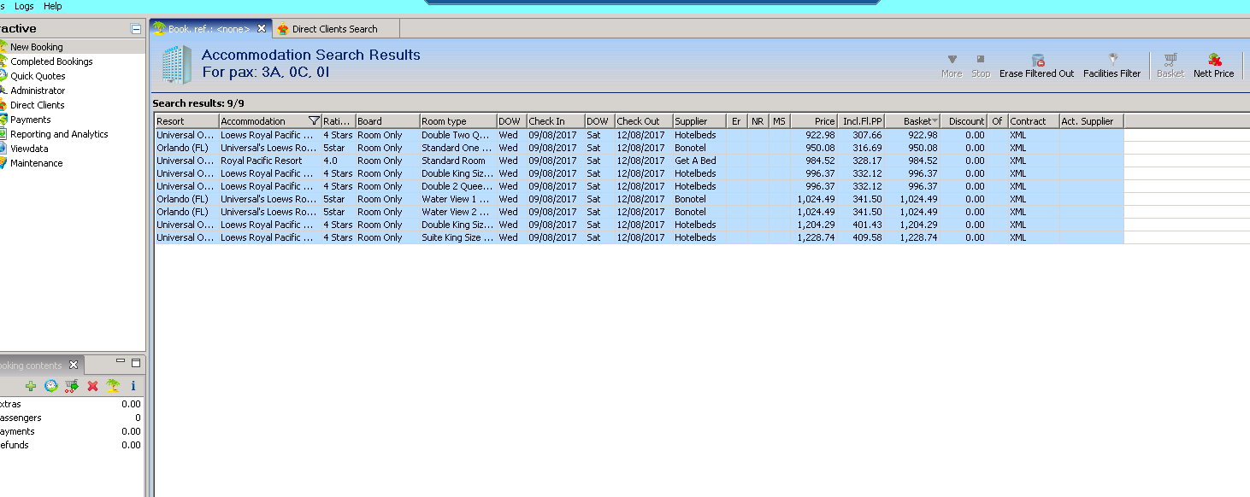
Task: Select the Suite King Size room type cell
Action: 458,237
